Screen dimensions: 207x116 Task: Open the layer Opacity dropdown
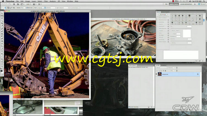(177, 68)
